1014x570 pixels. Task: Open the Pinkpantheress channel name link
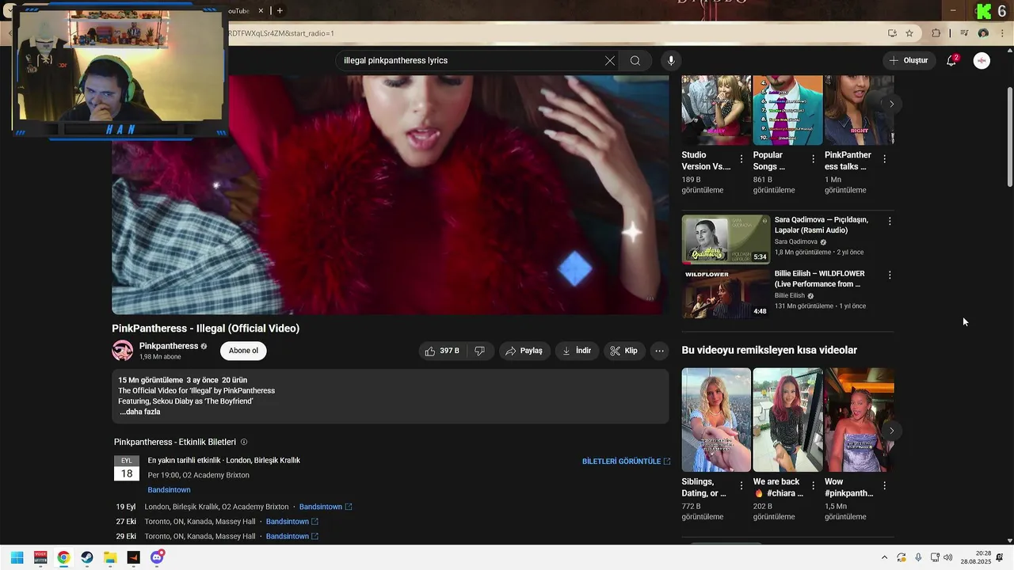(x=169, y=346)
